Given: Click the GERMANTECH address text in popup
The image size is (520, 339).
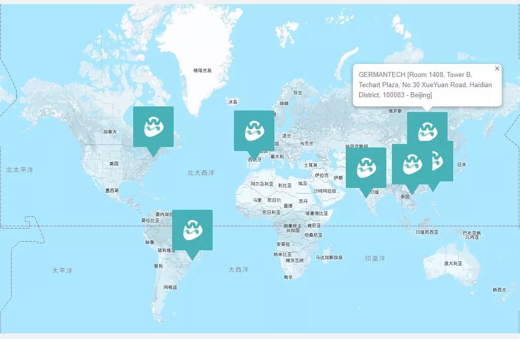Looking at the screenshot, I should click(425, 85).
